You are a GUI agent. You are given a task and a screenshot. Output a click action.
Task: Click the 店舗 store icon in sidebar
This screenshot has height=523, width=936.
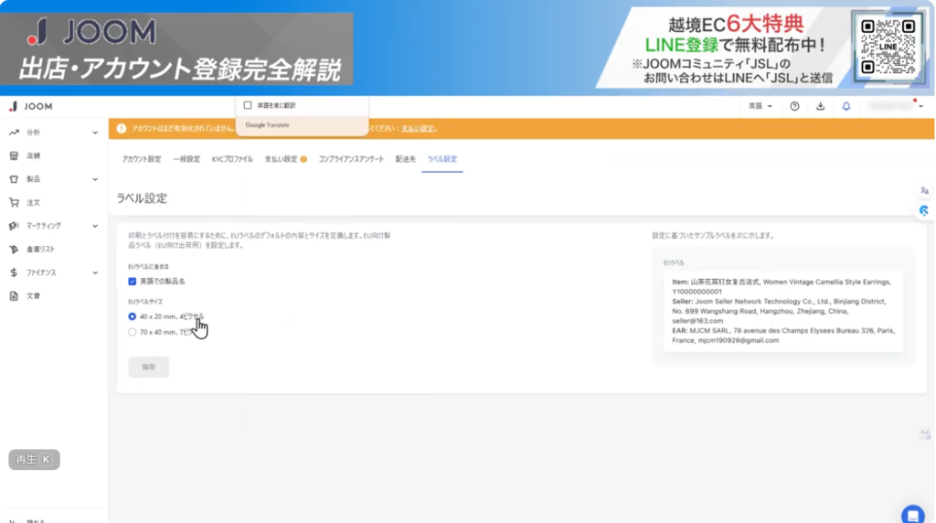click(x=14, y=155)
